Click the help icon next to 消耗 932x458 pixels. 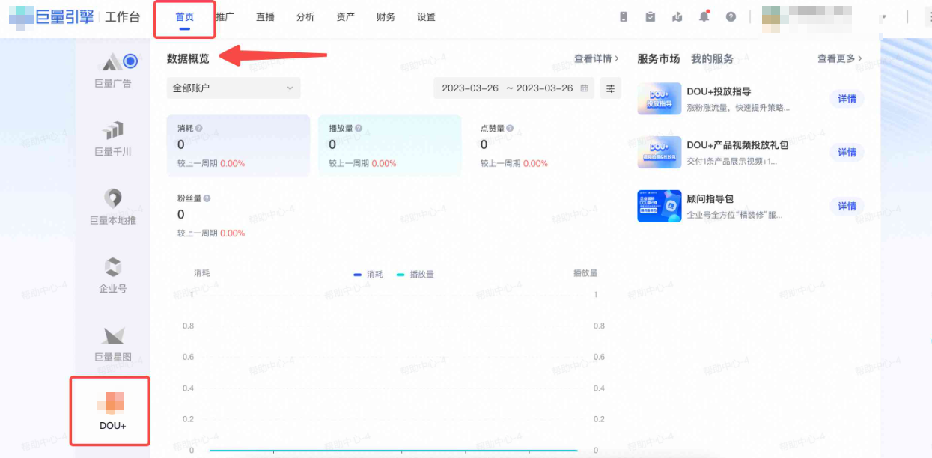(199, 129)
